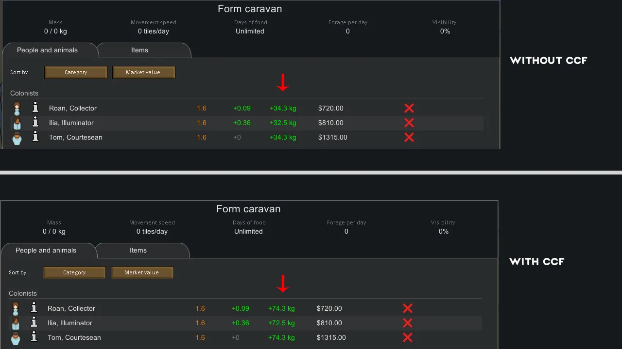Click Roan's portrait in the top panel
The width and height of the screenshot is (622, 349).
[x=17, y=108]
